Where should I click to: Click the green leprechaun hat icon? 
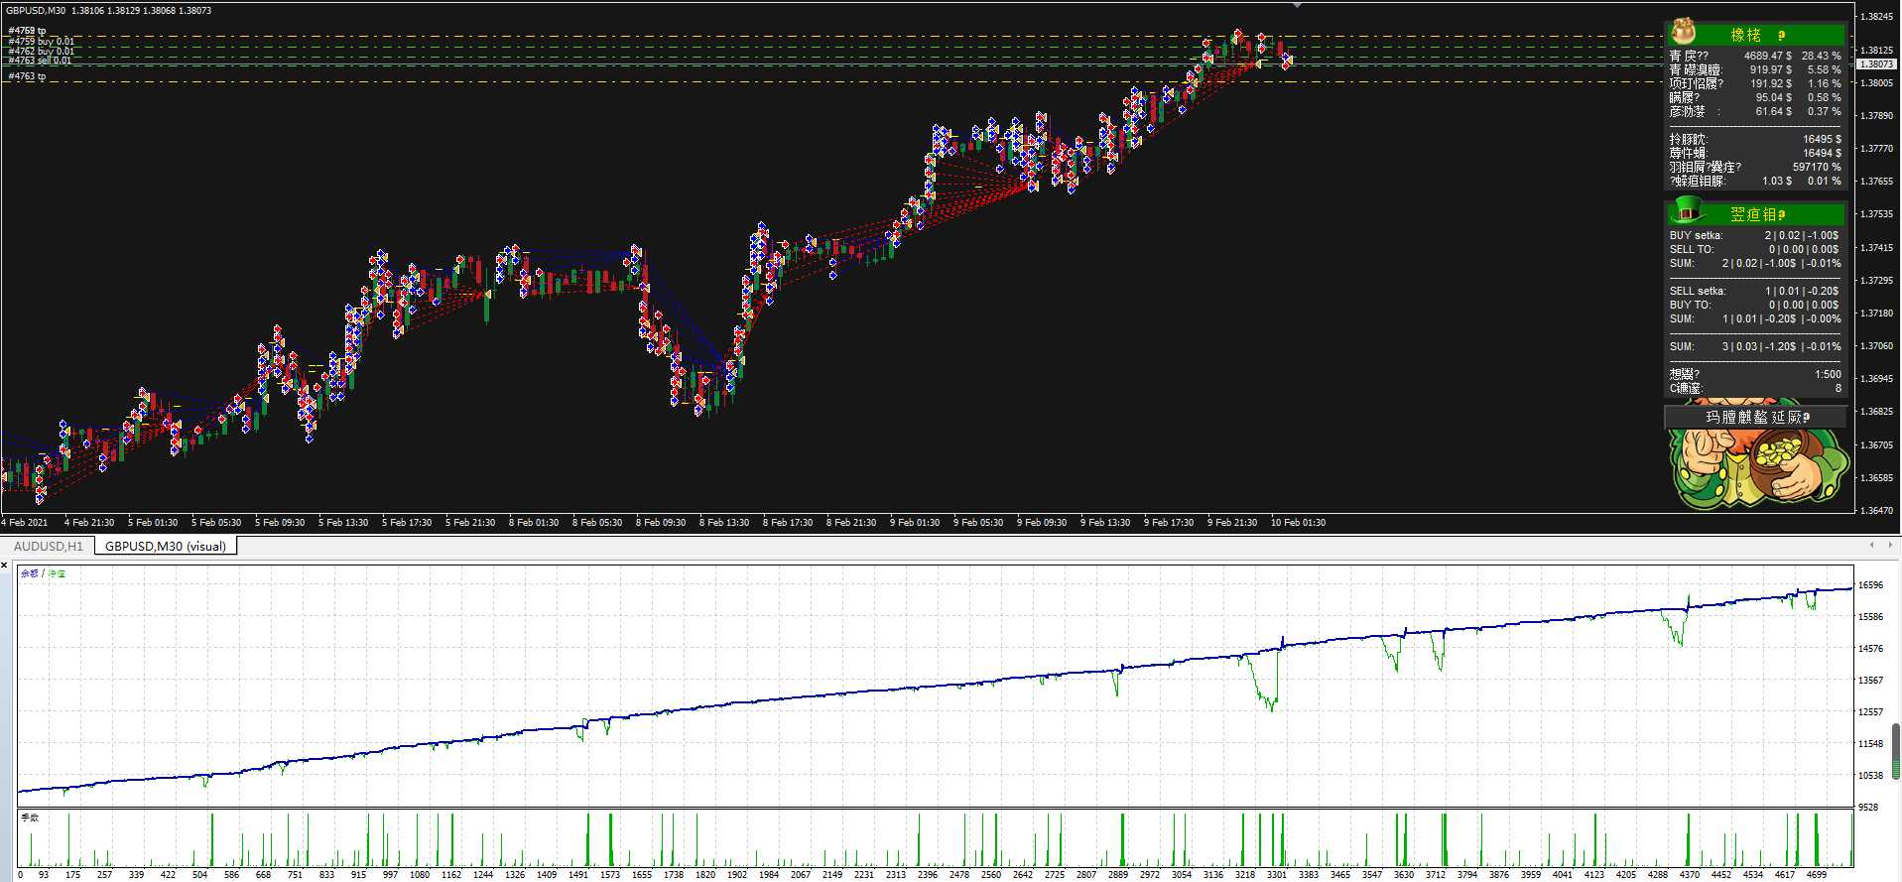click(1686, 211)
